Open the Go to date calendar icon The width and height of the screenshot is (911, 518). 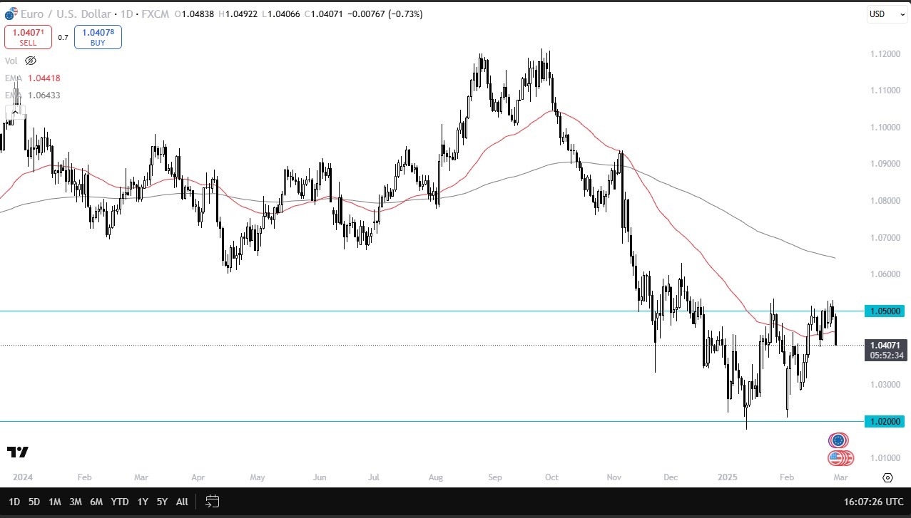click(x=212, y=502)
